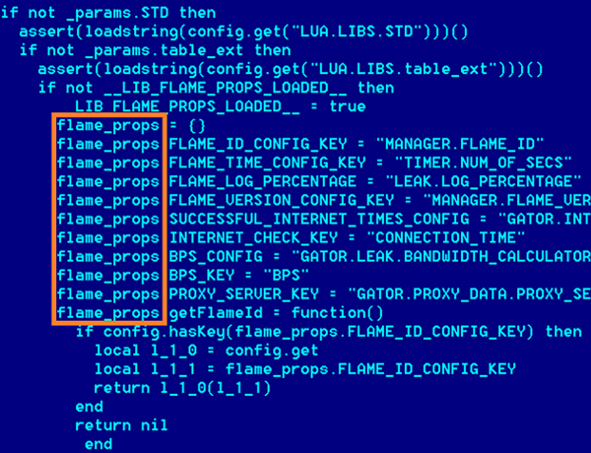Click the "MANAGER.FLAME_ID" string value
The width and height of the screenshot is (591, 453).
(460, 144)
